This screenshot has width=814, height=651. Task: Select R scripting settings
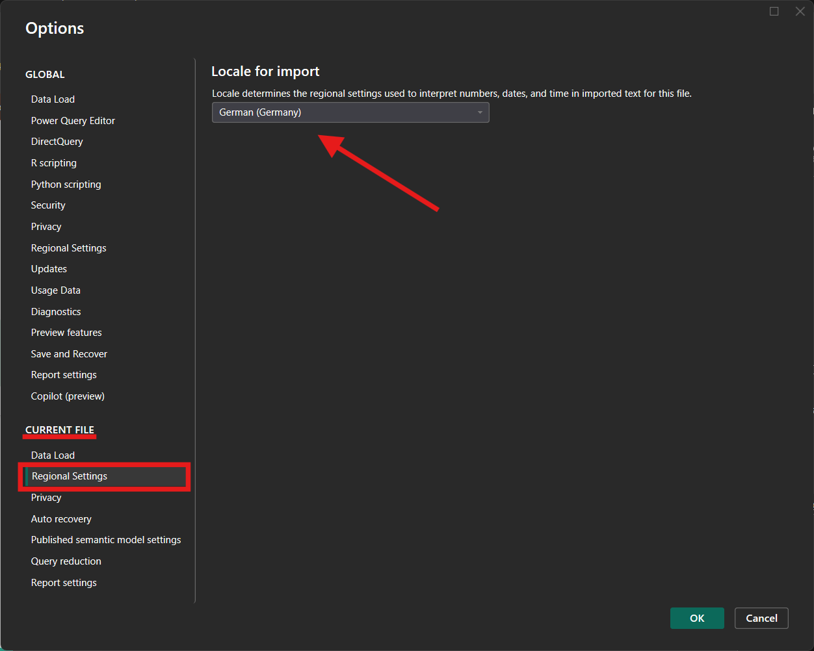(x=54, y=163)
